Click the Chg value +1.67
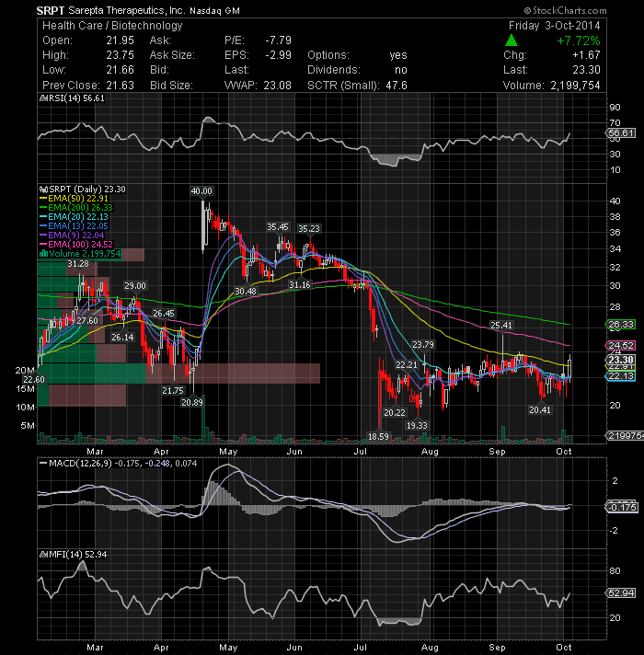Image resolution: width=644 pixels, height=655 pixels. 586,55
